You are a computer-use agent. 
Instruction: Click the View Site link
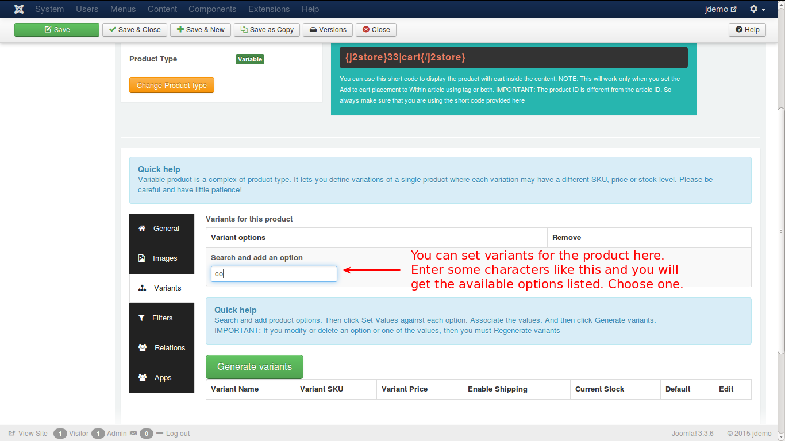click(33, 434)
